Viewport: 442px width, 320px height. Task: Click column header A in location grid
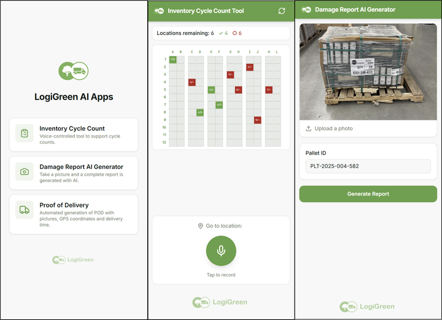[173, 52]
